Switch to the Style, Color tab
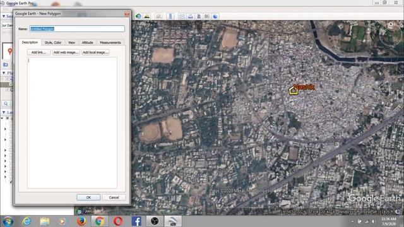 click(x=53, y=42)
